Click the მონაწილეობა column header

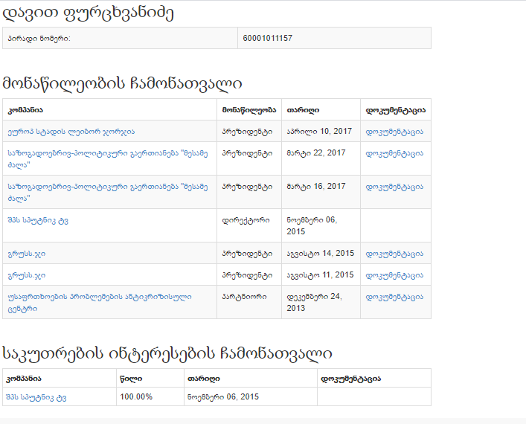pos(249,110)
